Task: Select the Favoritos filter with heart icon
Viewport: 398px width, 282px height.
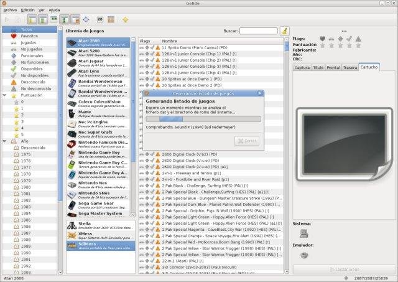Action: click(x=28, y=36)
